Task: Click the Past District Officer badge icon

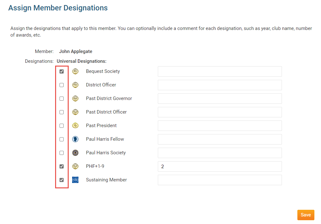Action: point(75,112)
